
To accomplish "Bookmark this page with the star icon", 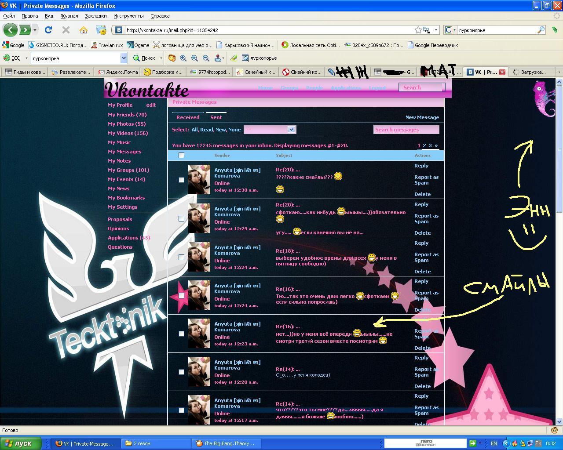I will [x=418, y=30].
